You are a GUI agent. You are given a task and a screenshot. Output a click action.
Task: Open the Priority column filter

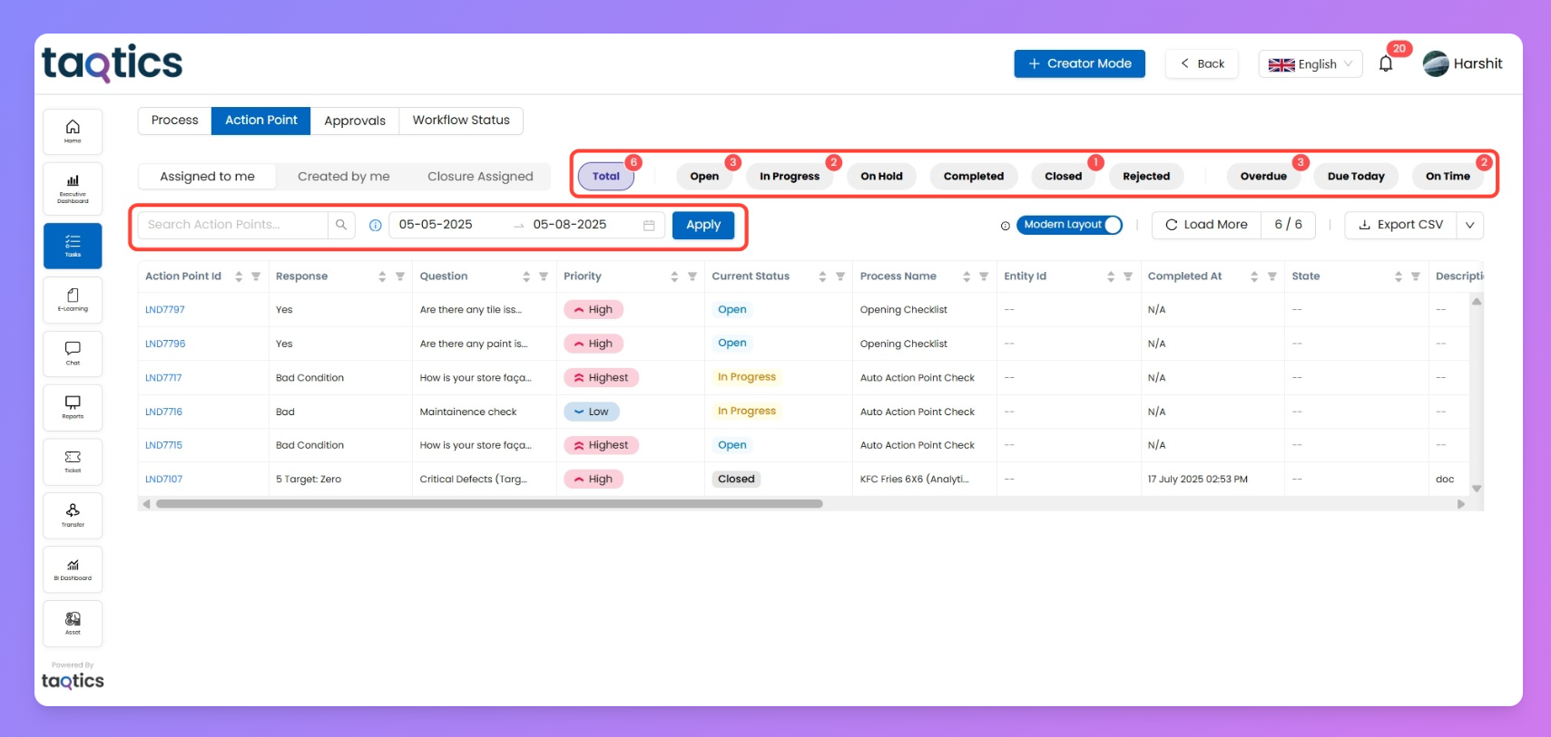click(692, 276)
